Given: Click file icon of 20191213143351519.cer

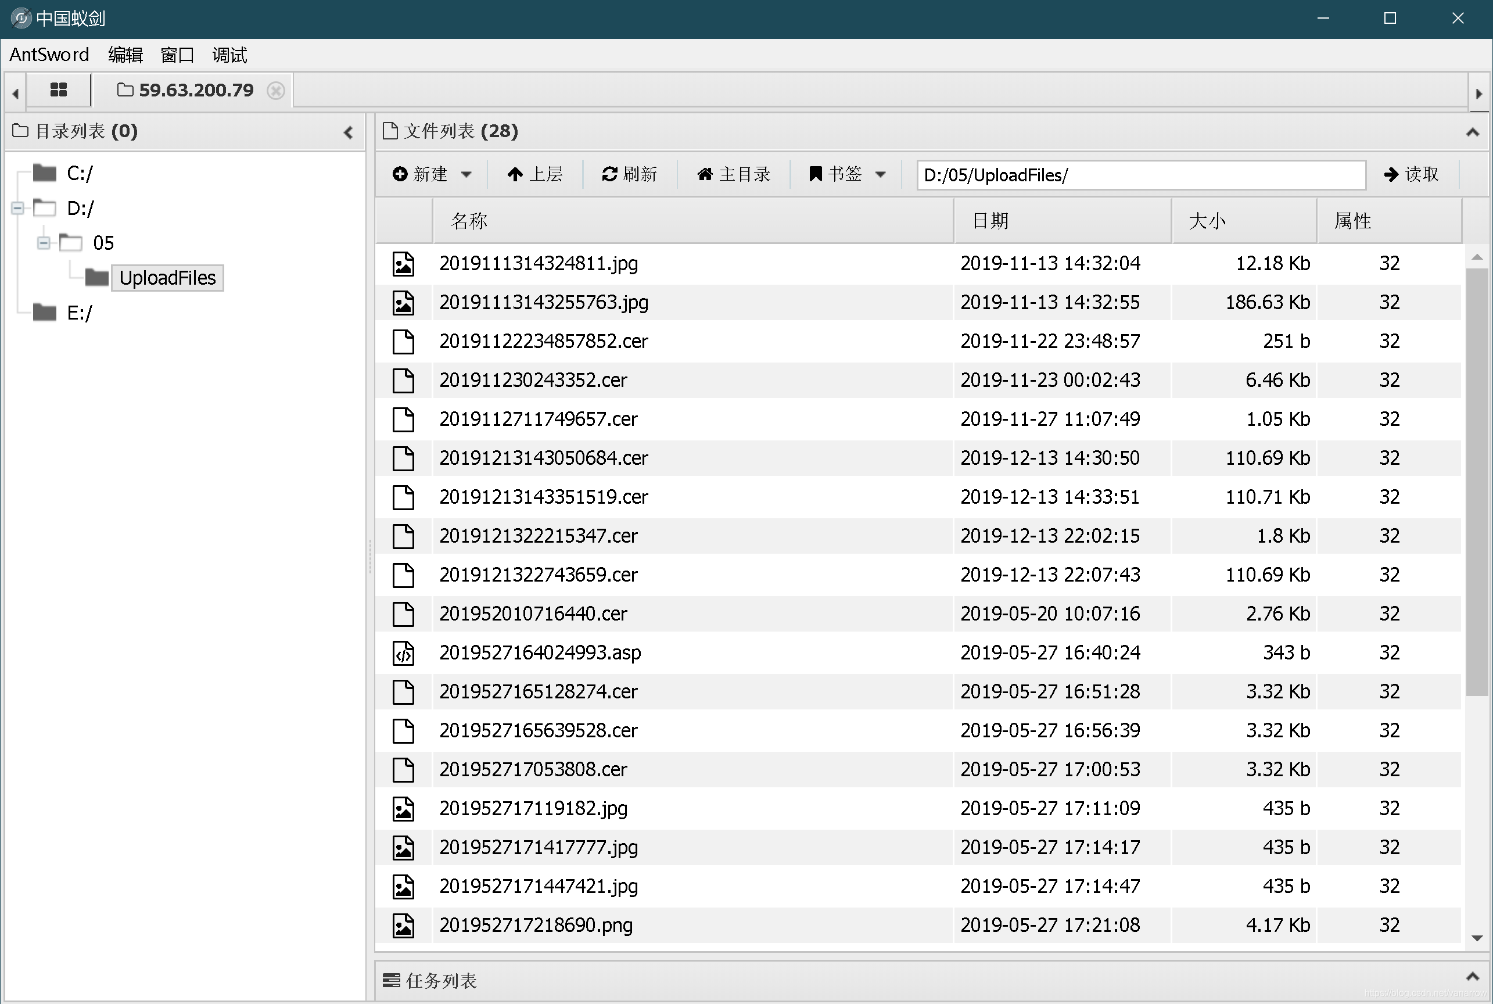Looking at the screenshot, I should pyautogui.click(x=403, y=497).
